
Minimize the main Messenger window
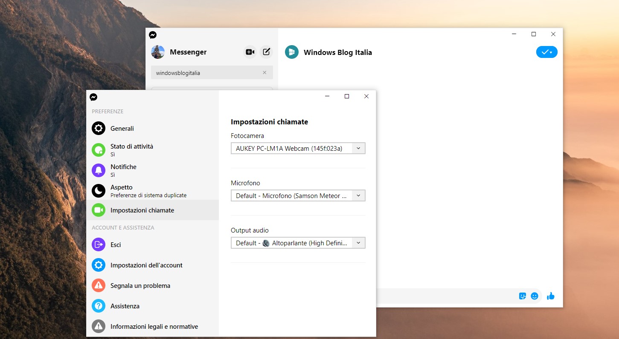tap(514, 34)
